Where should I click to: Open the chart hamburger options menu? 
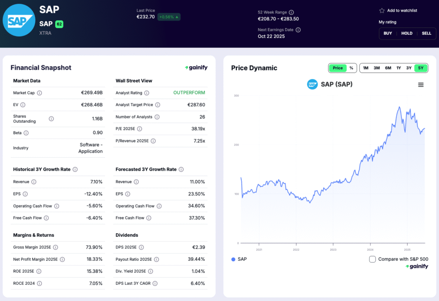(x=421, y=84)
